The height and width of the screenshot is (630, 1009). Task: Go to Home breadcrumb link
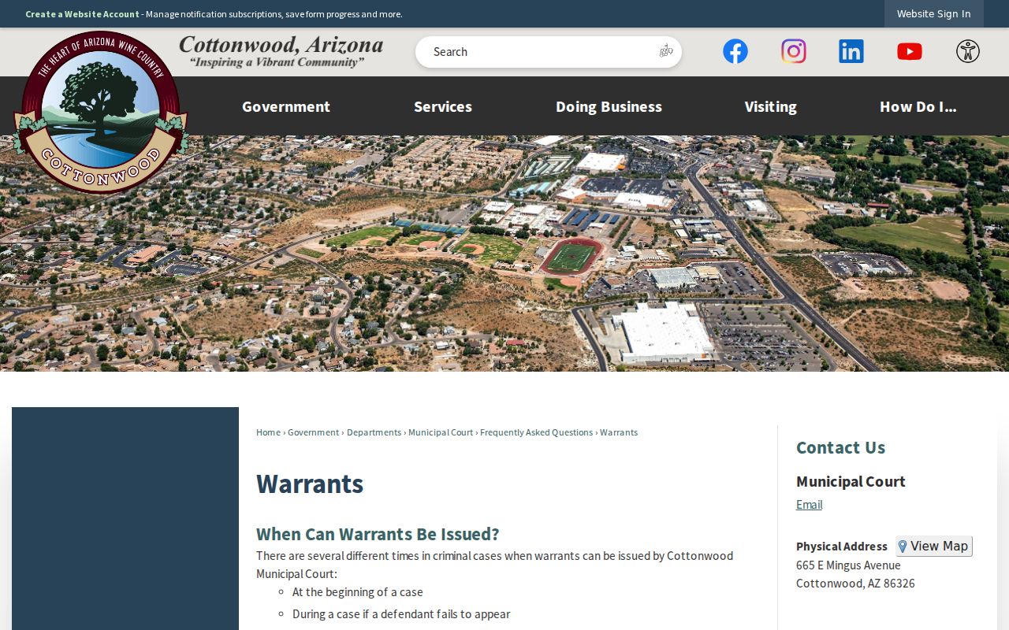[x=268, y=432]
